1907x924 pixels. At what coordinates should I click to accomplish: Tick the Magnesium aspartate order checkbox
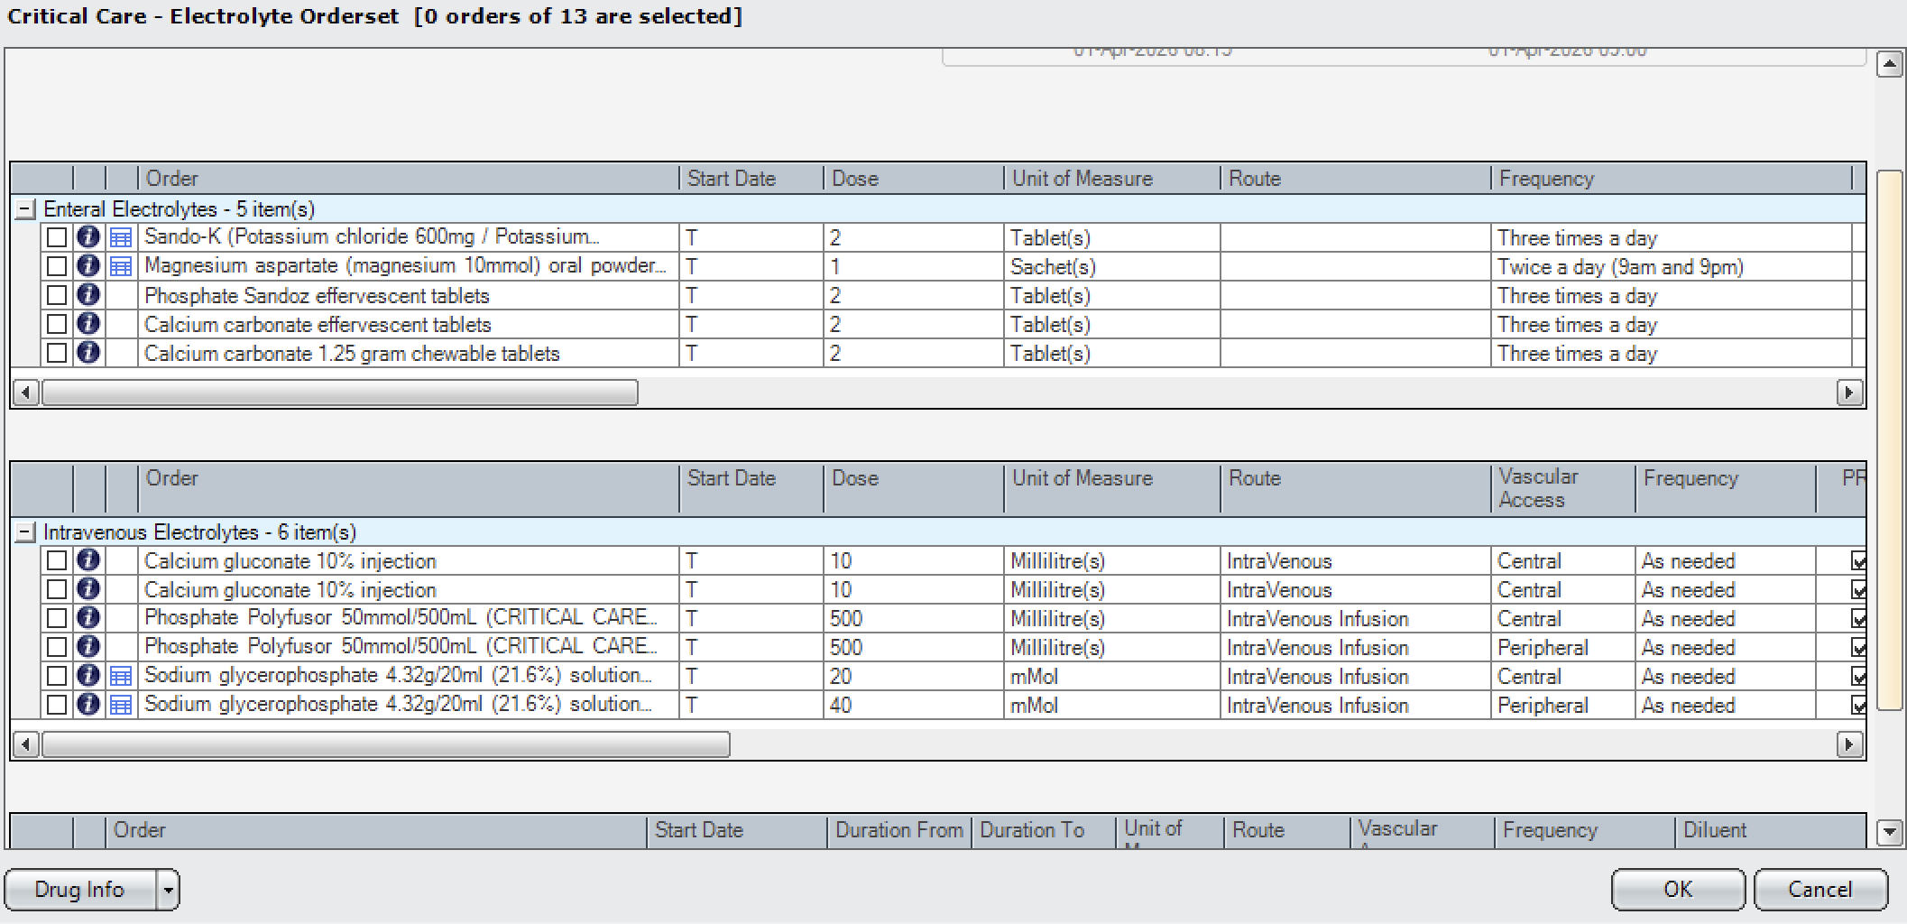click(x=57, y=267)
